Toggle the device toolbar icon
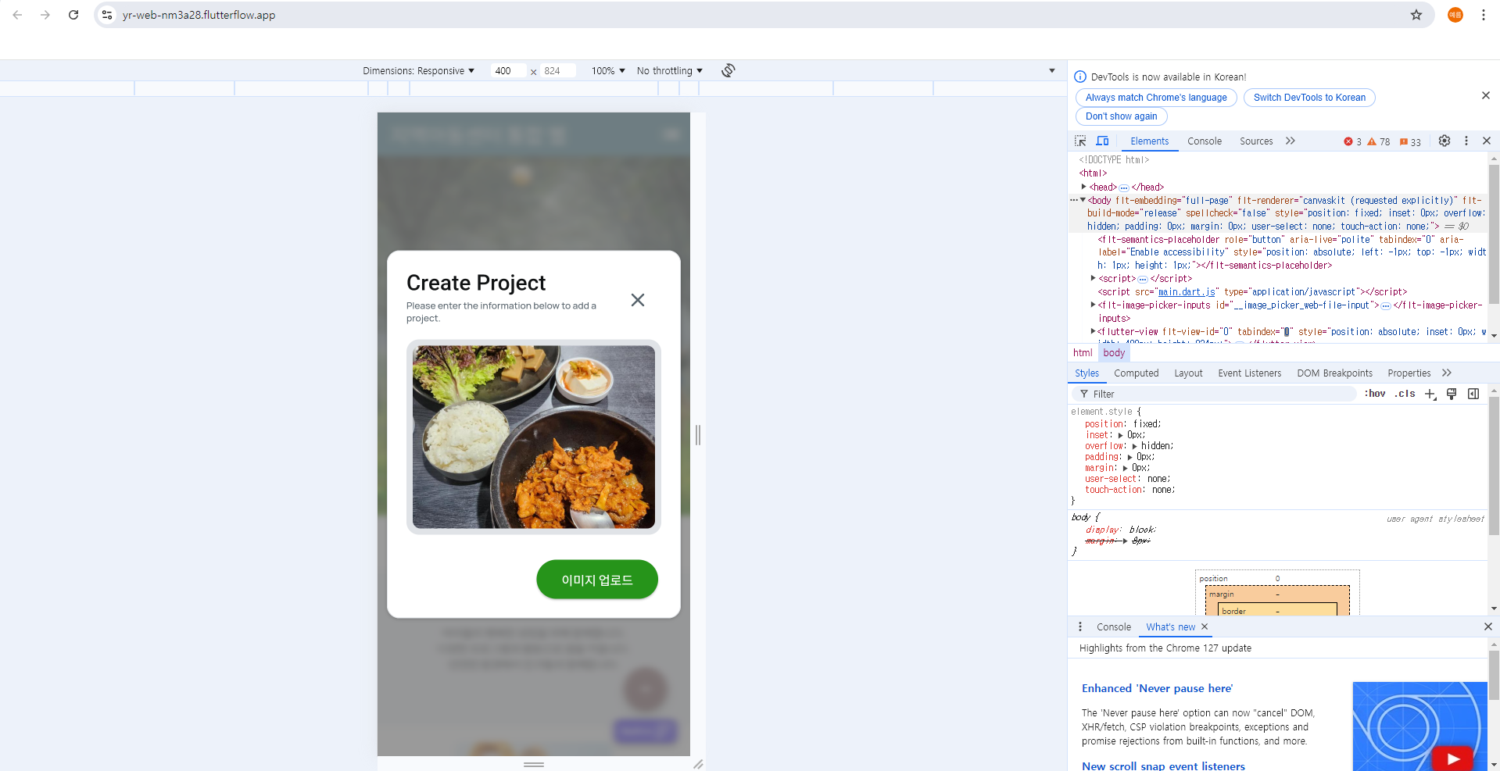This screenshot has width=1500, height=771. click(1102, 141)
